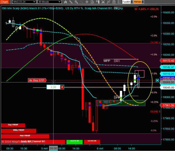
Task: Click the W -1,60% = -293,25 readout
Action: tap(146, 9)
